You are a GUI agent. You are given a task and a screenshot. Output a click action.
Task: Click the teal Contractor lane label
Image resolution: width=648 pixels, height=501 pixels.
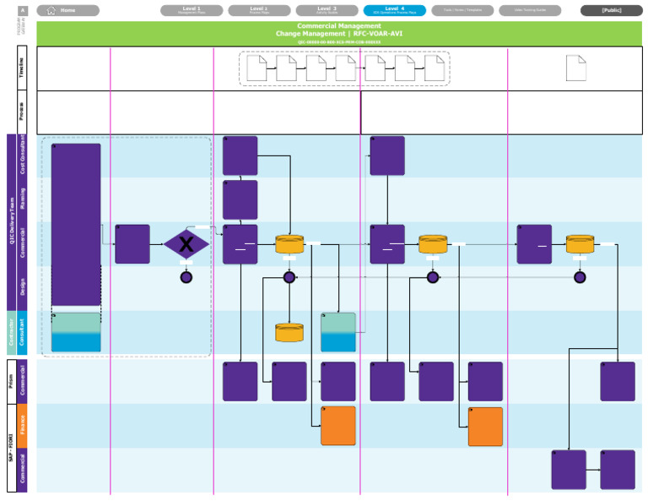11,333
